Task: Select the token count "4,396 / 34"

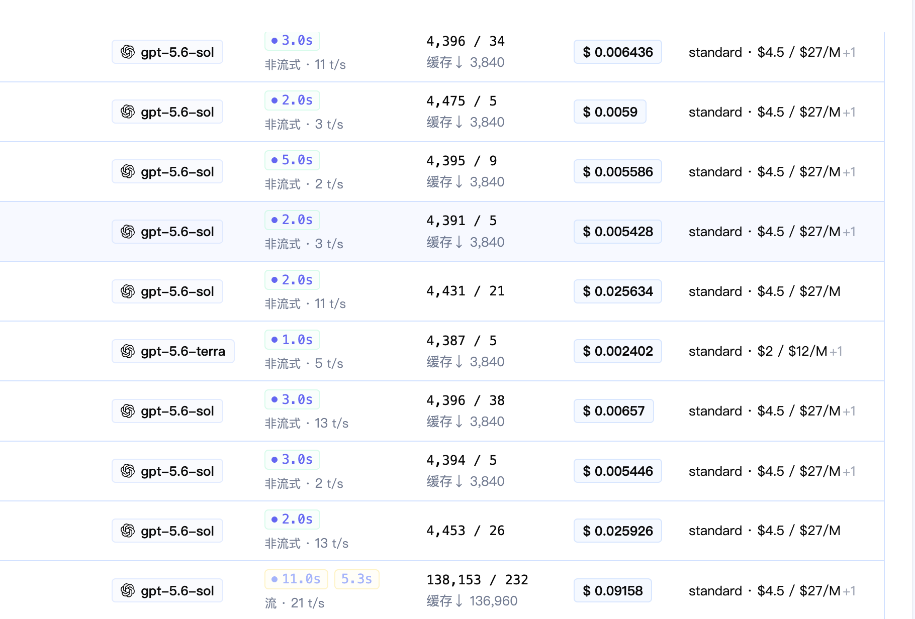Action: [466, 41]
